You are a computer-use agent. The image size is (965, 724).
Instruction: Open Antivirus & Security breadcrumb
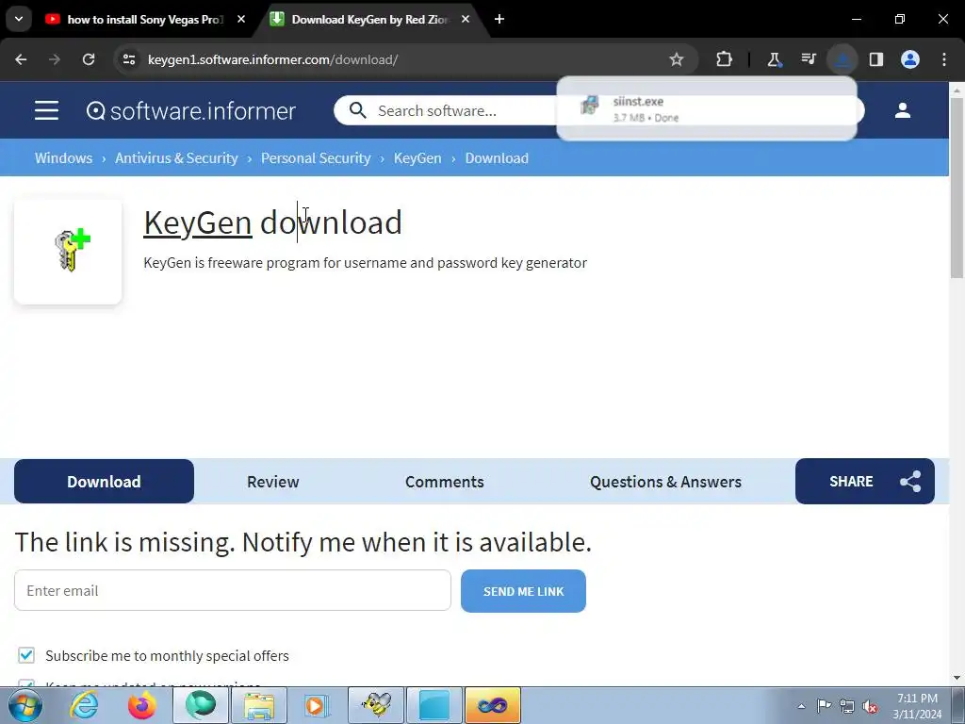[176, 158]
